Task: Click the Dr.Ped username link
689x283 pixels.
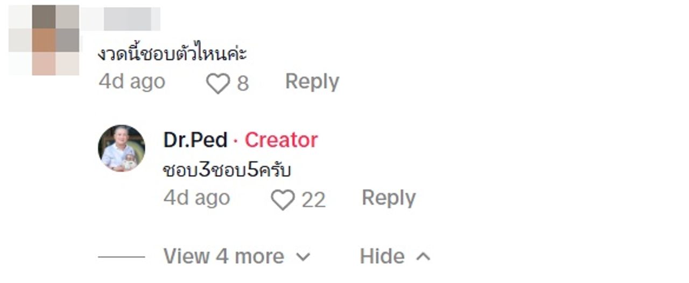Action: click(x=195, y=140)
